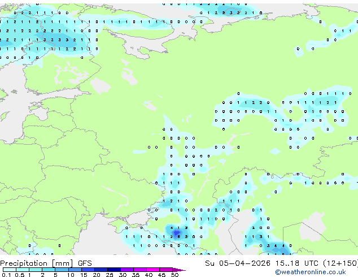Click the 0.1 to 0.5 mm legend swatch

(10, 270)
